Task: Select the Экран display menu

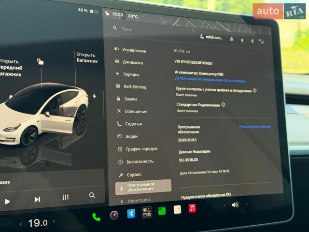Action: coord(127,136)
